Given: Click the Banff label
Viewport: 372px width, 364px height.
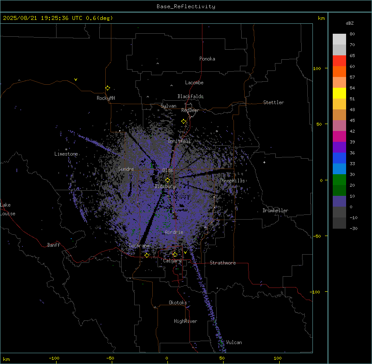Looking at the screenshot, I should 54,245.
